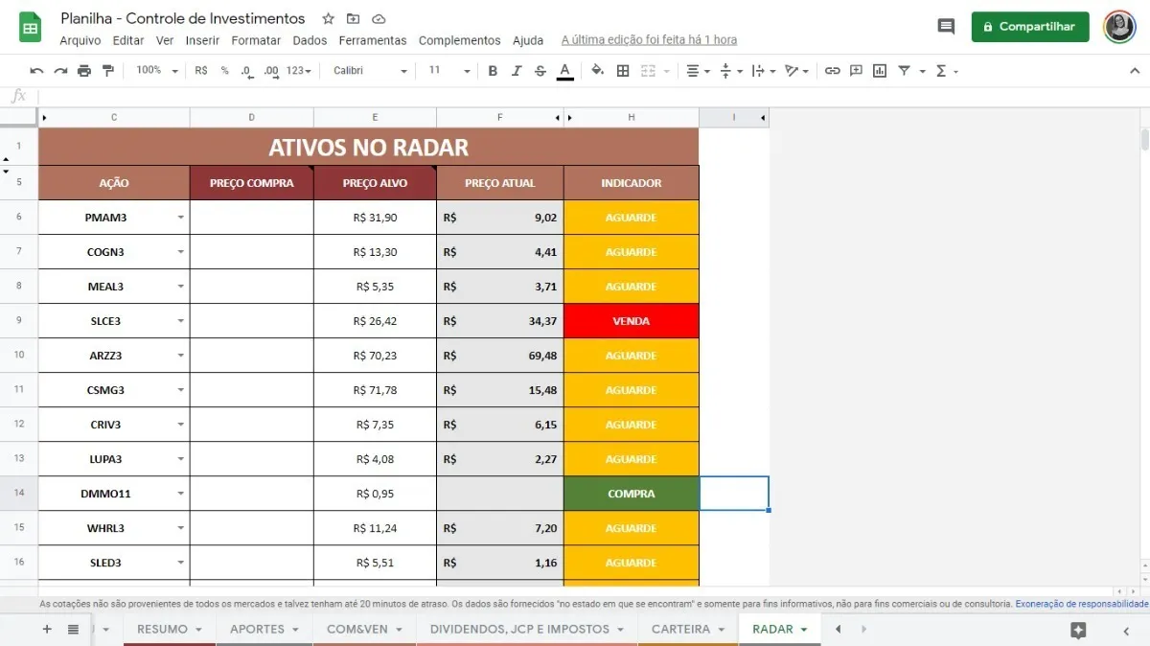Select the VENDA indicator cell
The image size is (1150, 646).
(x=632, y=321)
